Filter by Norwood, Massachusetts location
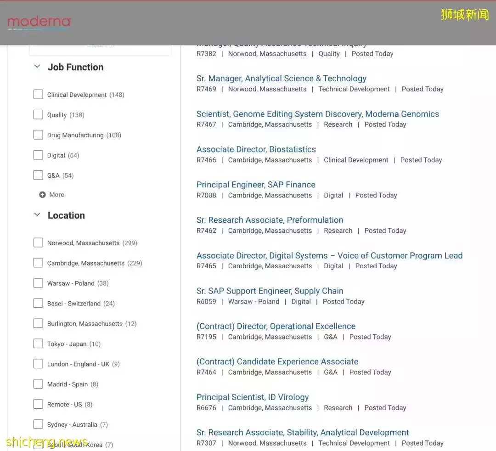This screenshot has height=451, width=496. [x=38, y=243]
